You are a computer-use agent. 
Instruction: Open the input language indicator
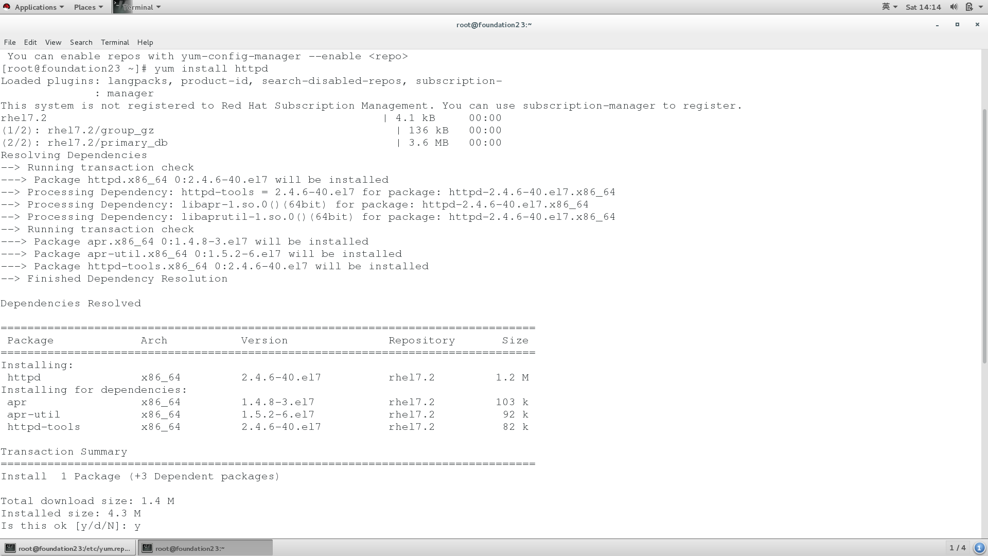point(889,7)
